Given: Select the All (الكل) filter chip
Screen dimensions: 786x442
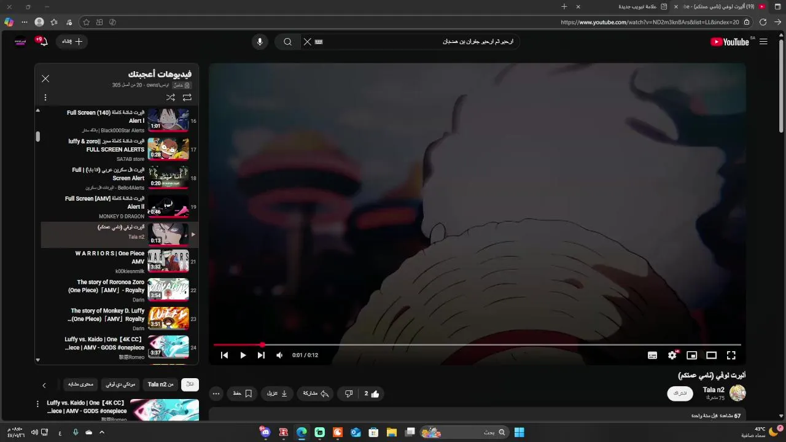Looking at the screenshot, I should (x=190, y=384).
